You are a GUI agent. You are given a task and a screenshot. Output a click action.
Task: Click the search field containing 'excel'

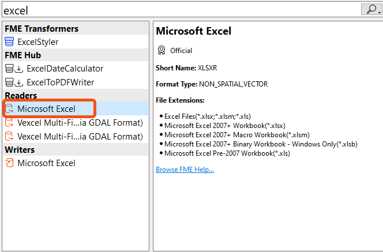coord(181,10)
